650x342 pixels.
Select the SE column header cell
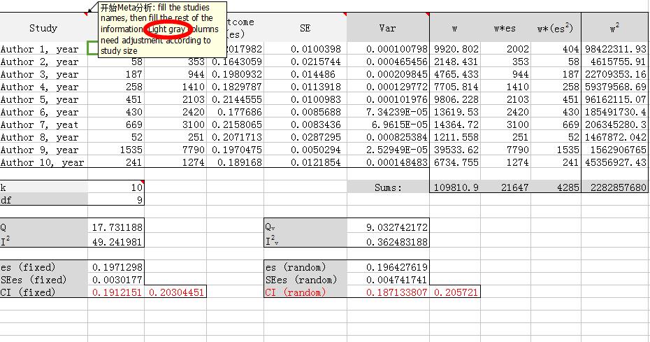[x=305, y=28]
